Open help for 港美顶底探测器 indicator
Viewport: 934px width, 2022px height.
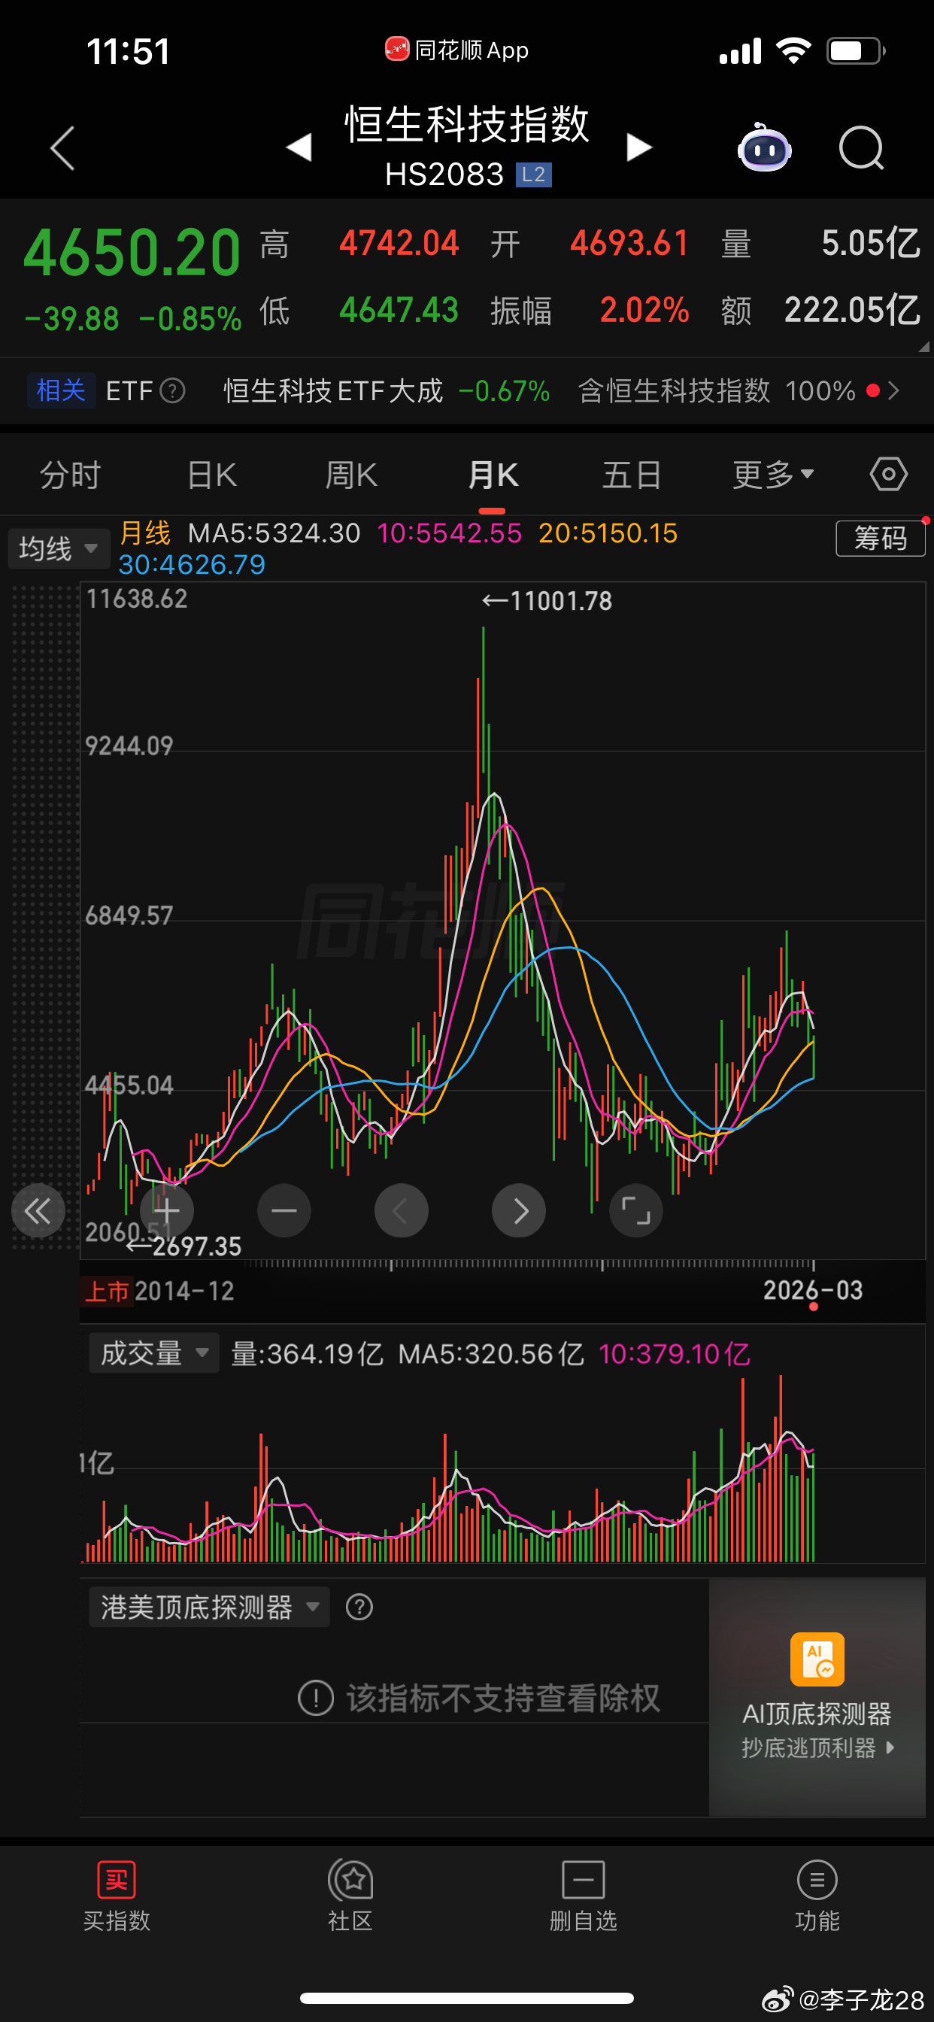click(x=359, y=1607)
